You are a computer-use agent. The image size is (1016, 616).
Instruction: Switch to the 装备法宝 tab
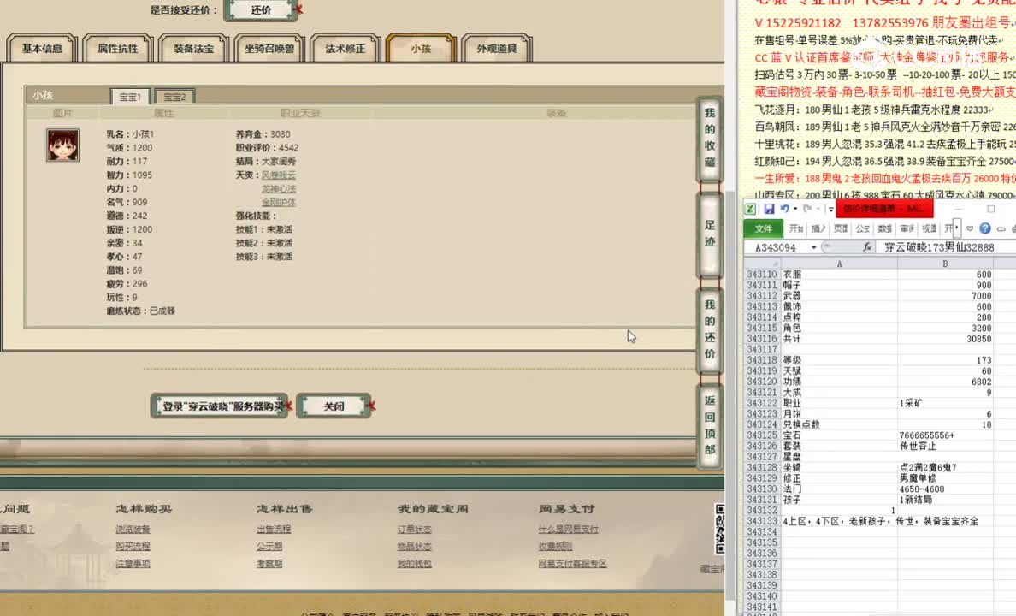[x=193, y=49]
